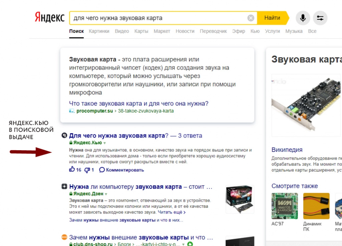Click the comment bubble icon
The height and width of the screenshot is (246, 342).
point(102,170)
